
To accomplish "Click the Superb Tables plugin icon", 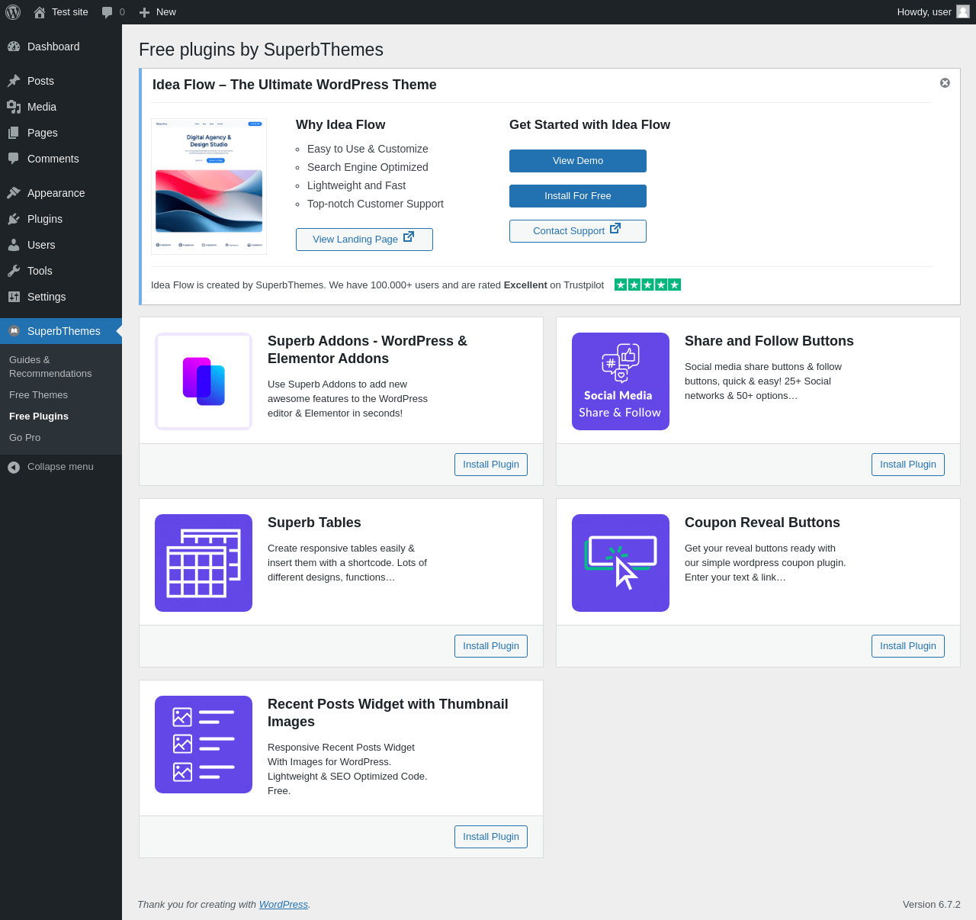I will click(x=204, y=563).
